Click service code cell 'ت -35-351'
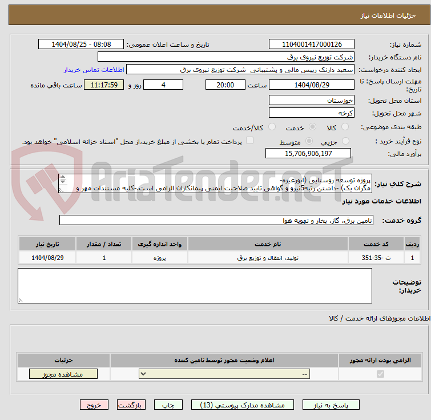The image size is (431, 420). (376, 258)
